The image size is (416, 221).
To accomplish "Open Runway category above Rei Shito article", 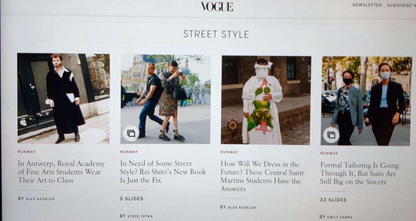I will (129, 152).
